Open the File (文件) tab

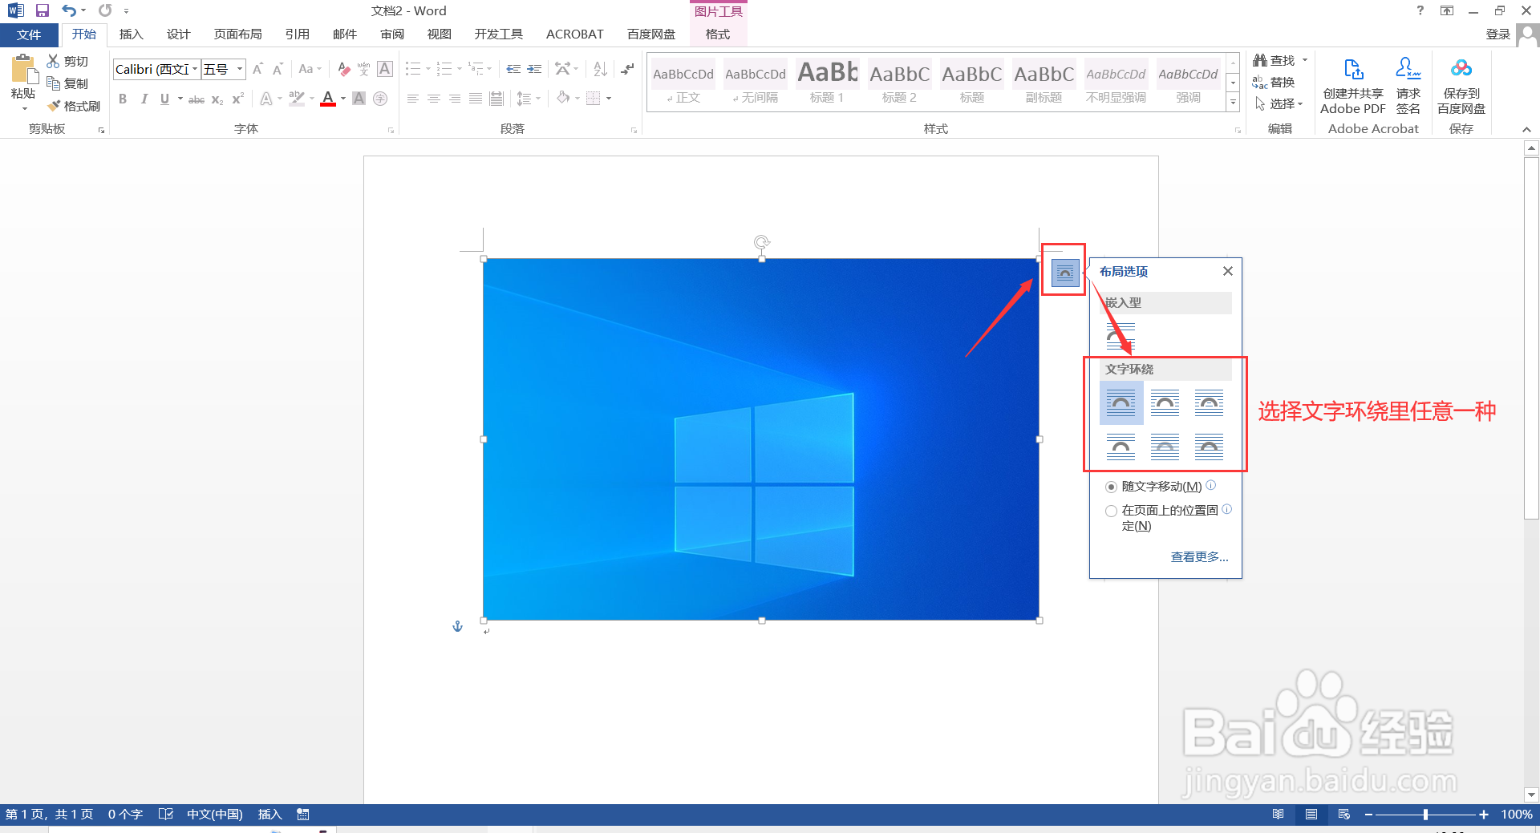click(x=29, y=34)
